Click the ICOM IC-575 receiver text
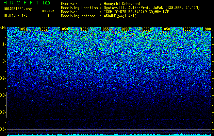The width and height of the screenshot is (214, 136). click(136, 12)
